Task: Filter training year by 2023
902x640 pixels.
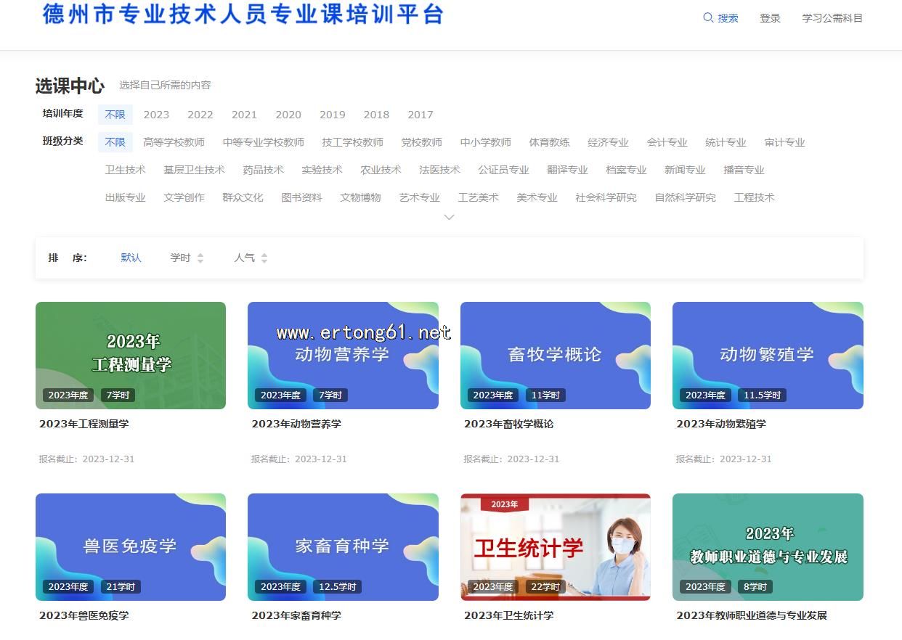Action: click(x=156, y=115)
